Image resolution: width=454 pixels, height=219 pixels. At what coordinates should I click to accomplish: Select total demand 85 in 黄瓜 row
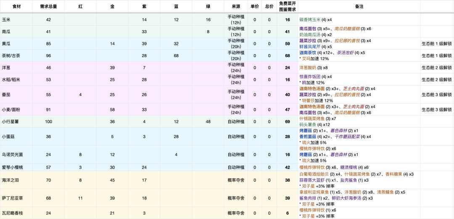(x=48, y=44)
